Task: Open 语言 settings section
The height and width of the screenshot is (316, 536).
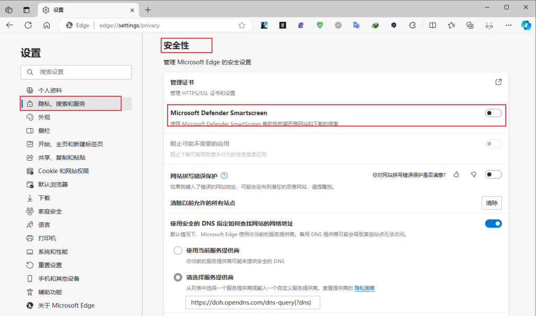Action: coord(76,225)
